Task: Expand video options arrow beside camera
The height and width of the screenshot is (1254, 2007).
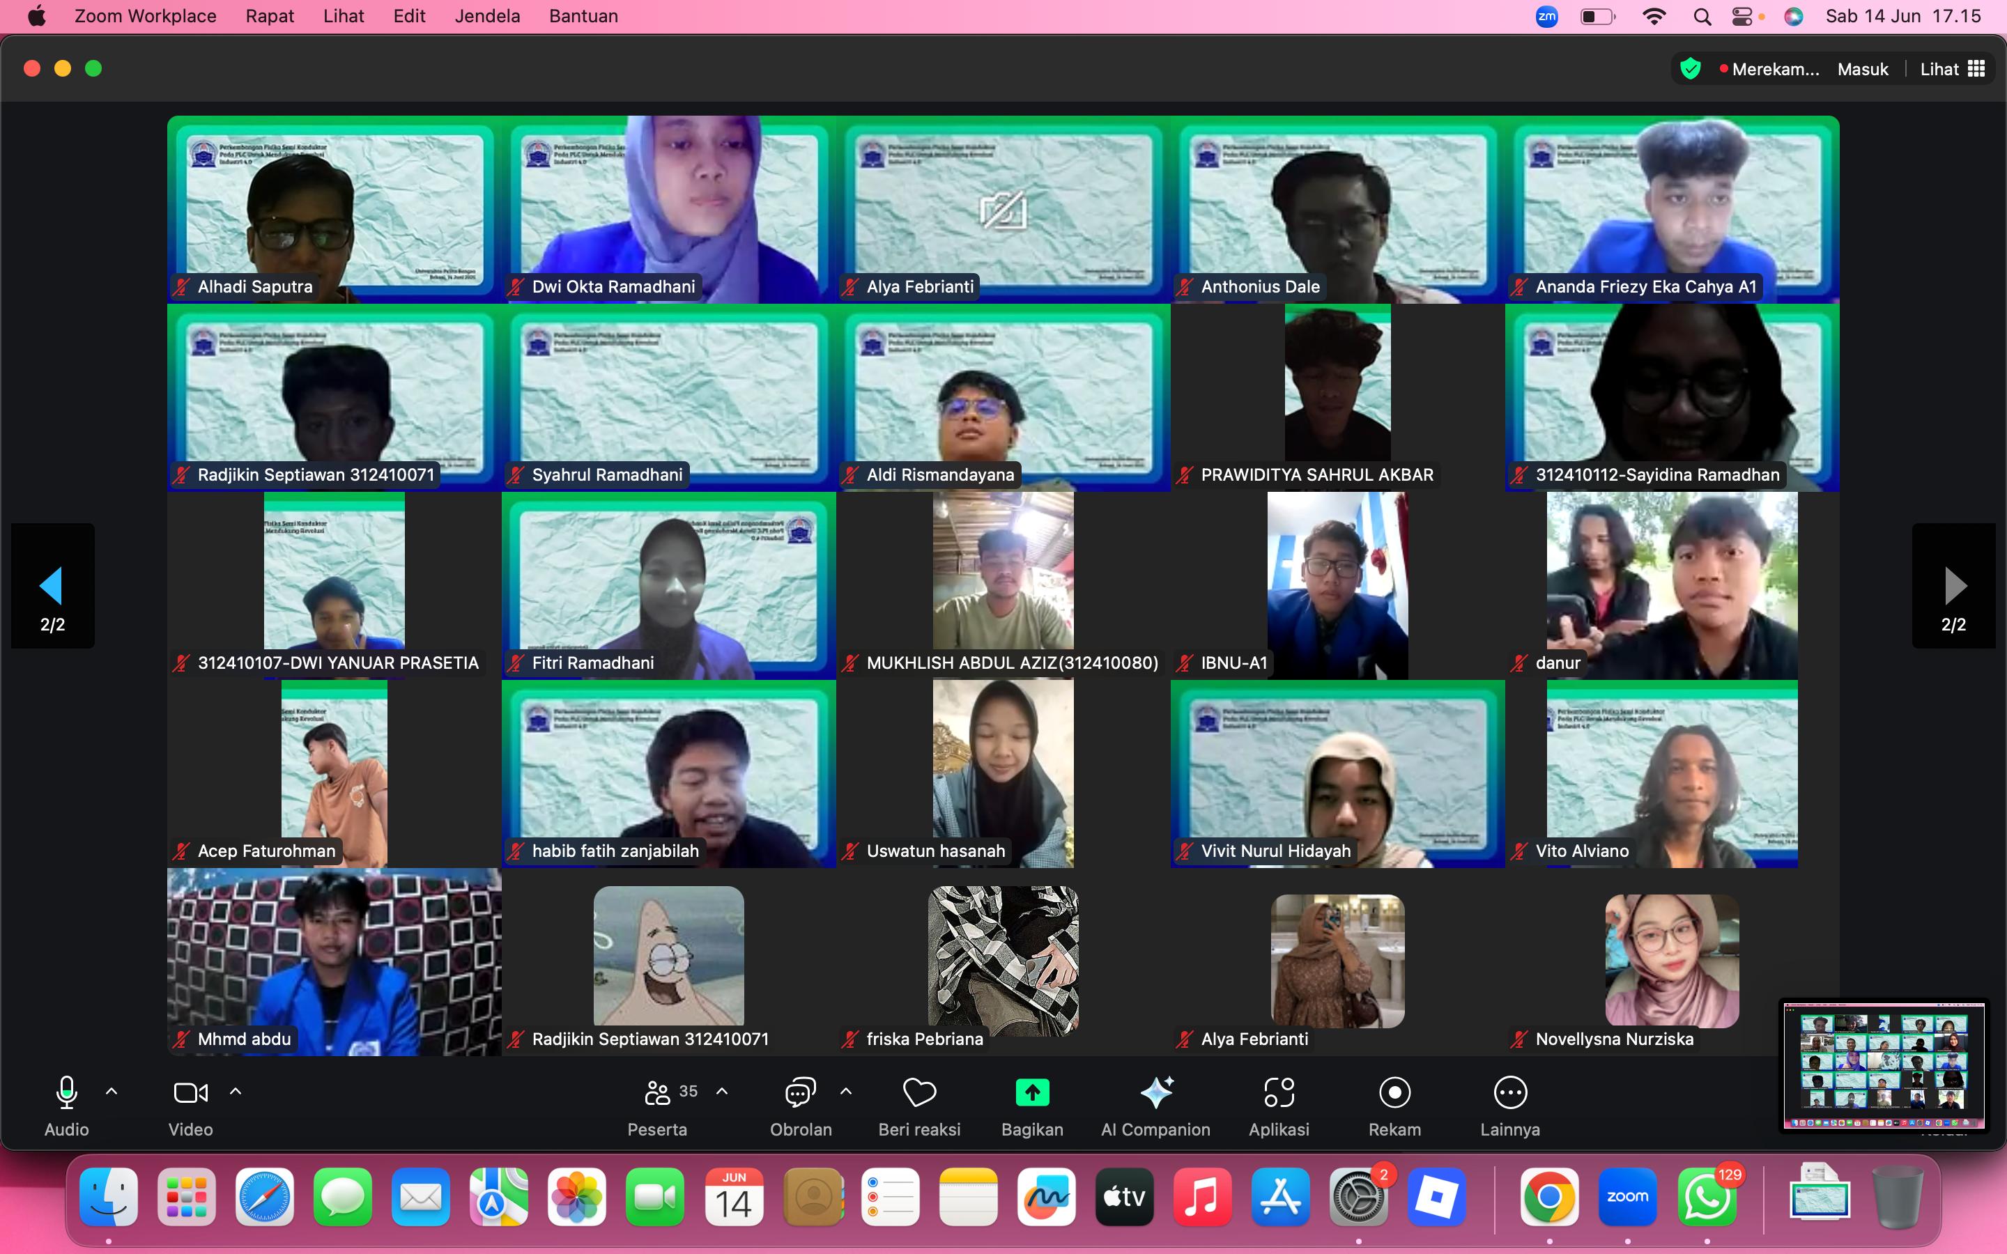Action: click(236, 1092)
